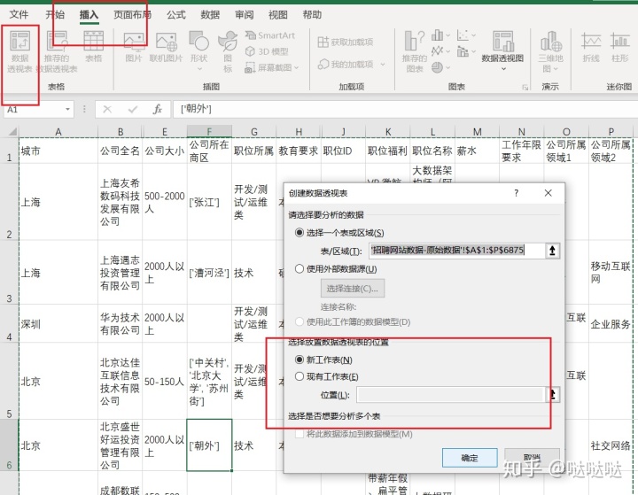This screenshot has height=495, width=638.
Task: Insert column or bar chart icon
Action: 438,35
